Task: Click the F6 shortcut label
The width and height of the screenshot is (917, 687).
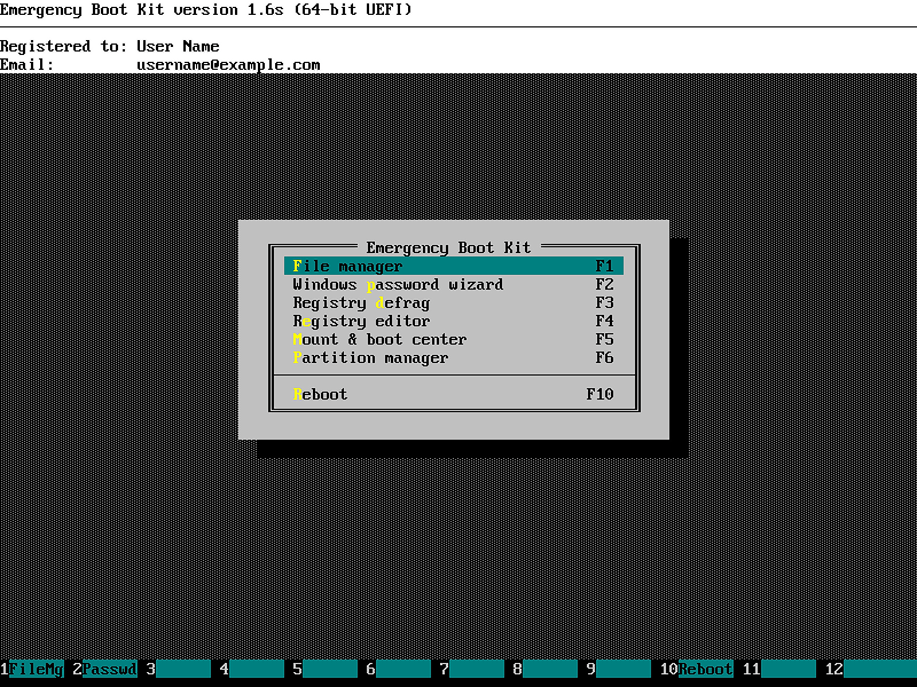Action: pos(605,357)
